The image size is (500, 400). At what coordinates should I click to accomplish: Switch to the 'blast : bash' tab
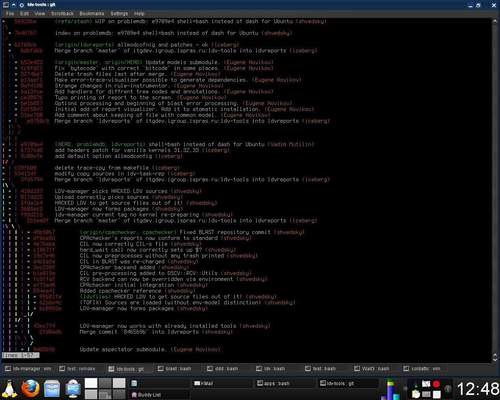(x=178, y=368)
